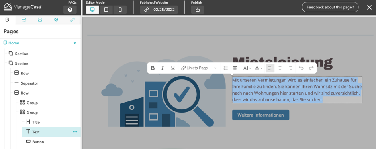Toggle bold formatting
This screenshot has height=149, width=376.
153,68
